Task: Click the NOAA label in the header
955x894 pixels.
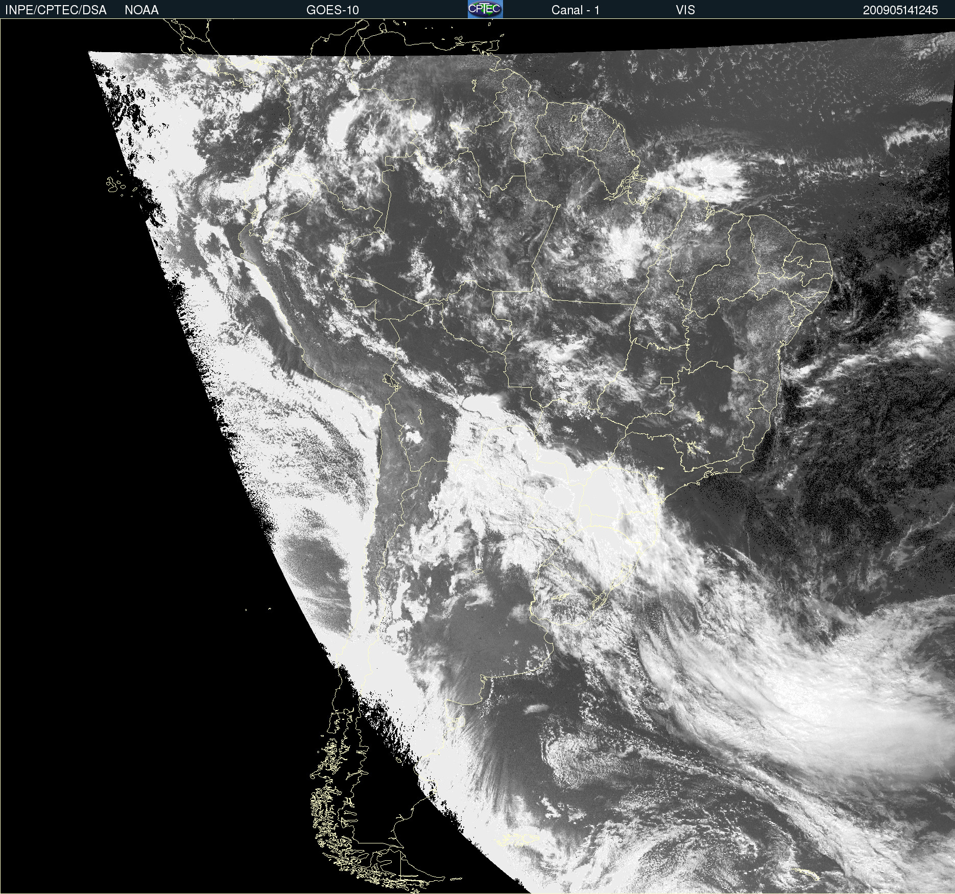Action: (141, 10)
